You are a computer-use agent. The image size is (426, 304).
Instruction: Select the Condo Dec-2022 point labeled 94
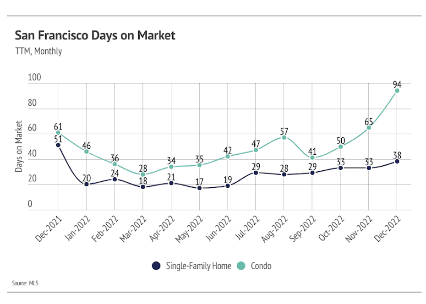pyautogui.click(x=397, y=91)
